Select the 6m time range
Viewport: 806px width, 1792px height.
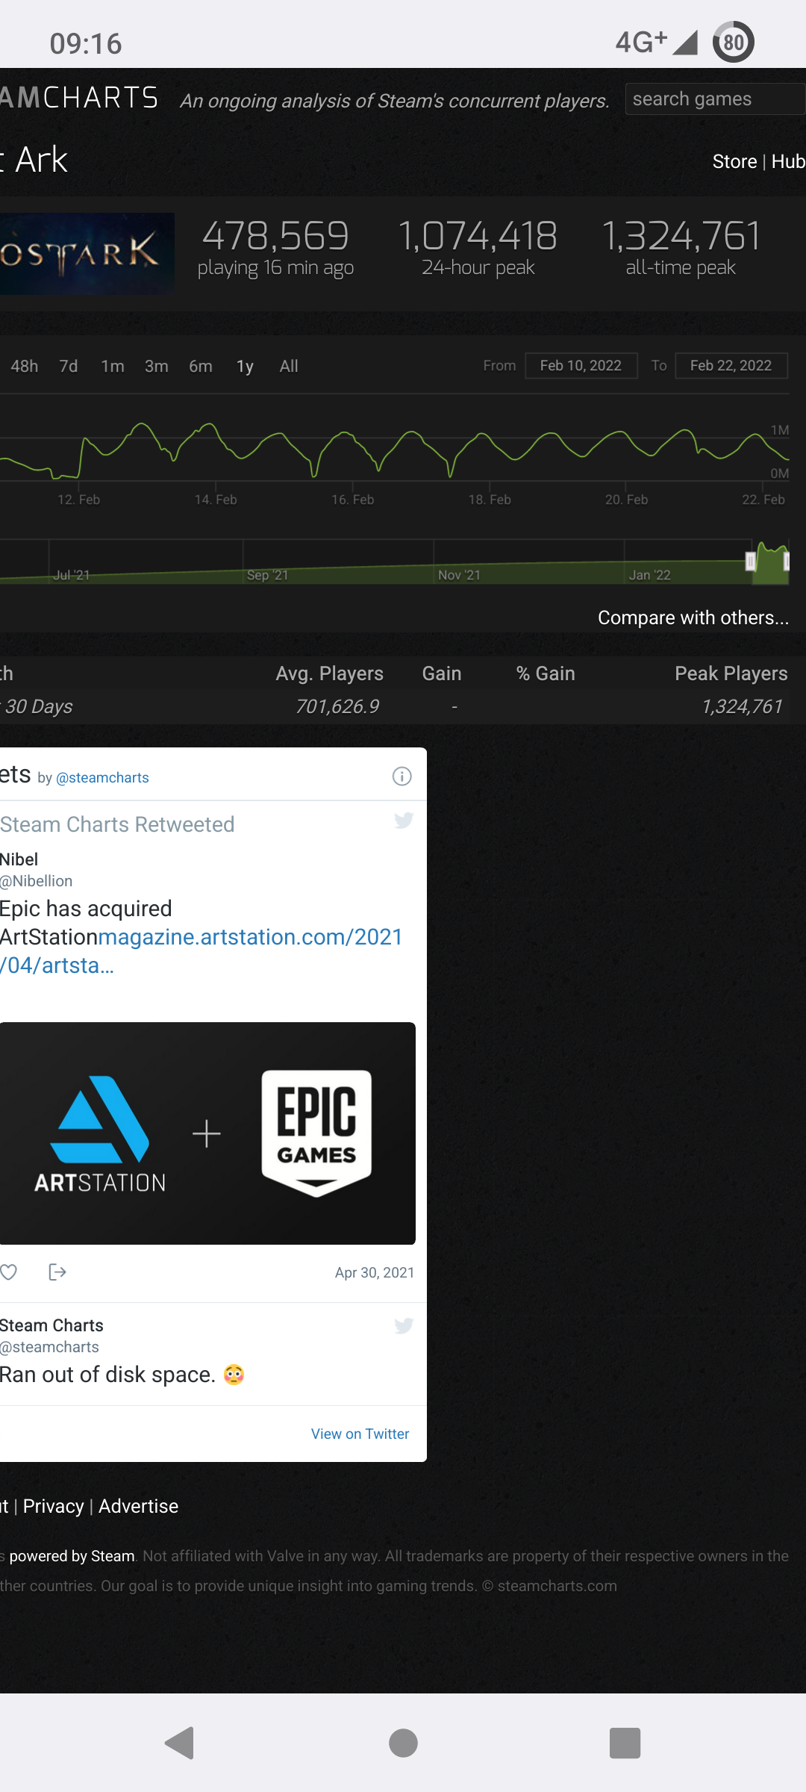[x=201, y=366]
